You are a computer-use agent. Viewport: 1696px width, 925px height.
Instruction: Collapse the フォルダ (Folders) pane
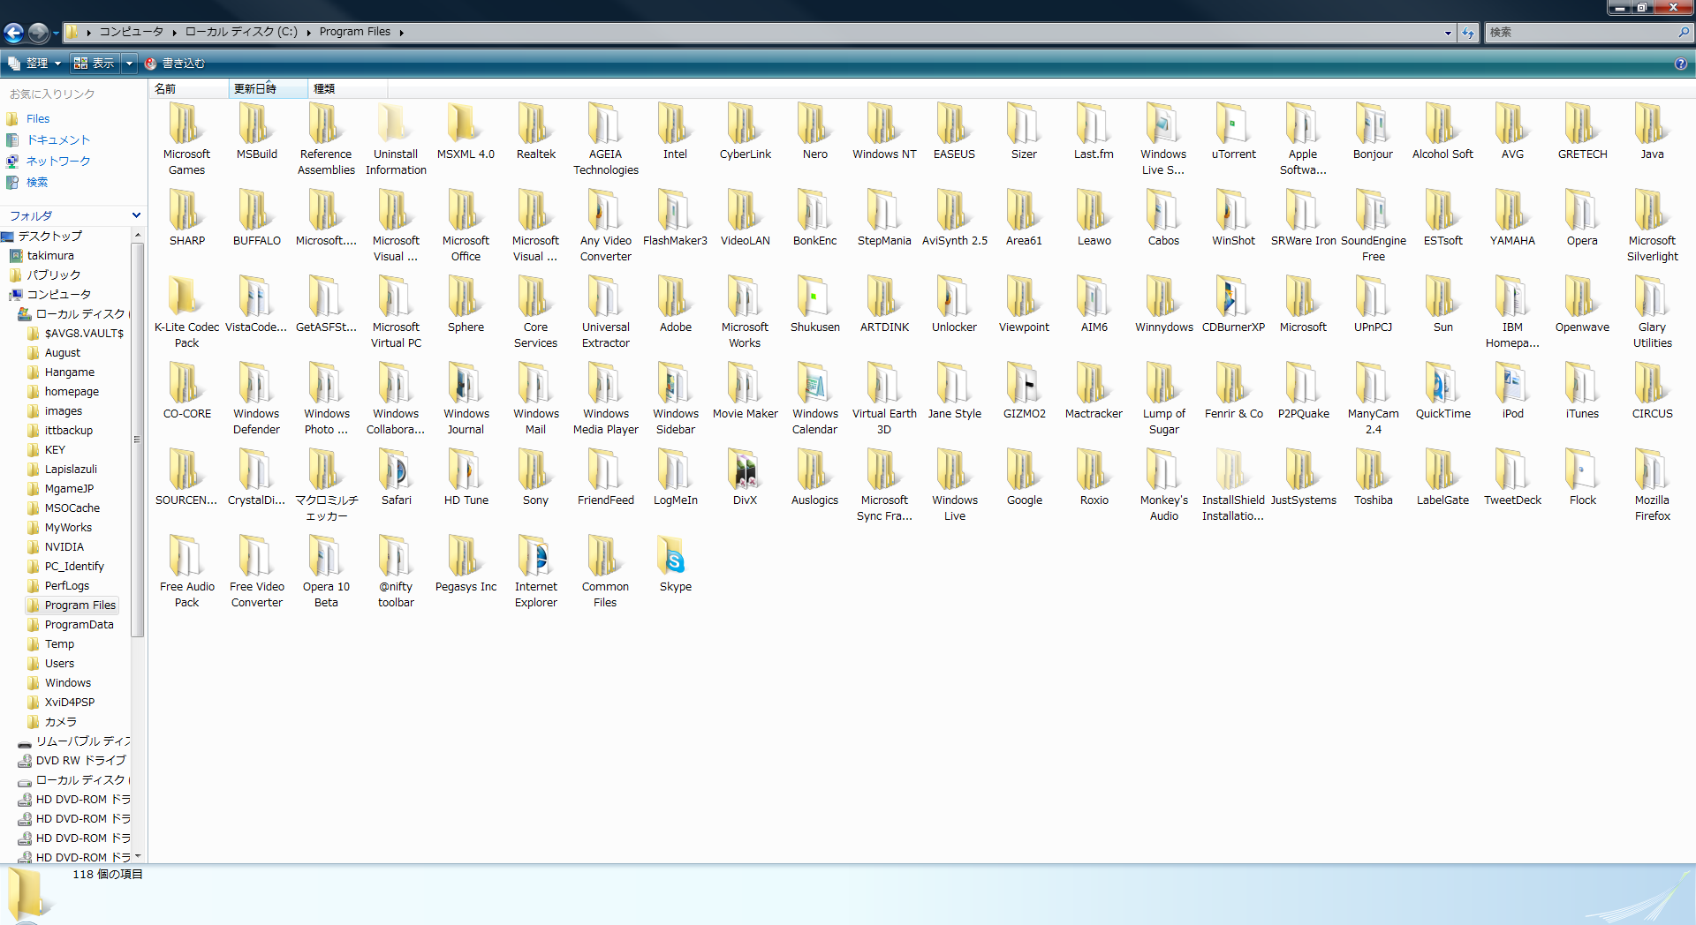coord(136,215)
